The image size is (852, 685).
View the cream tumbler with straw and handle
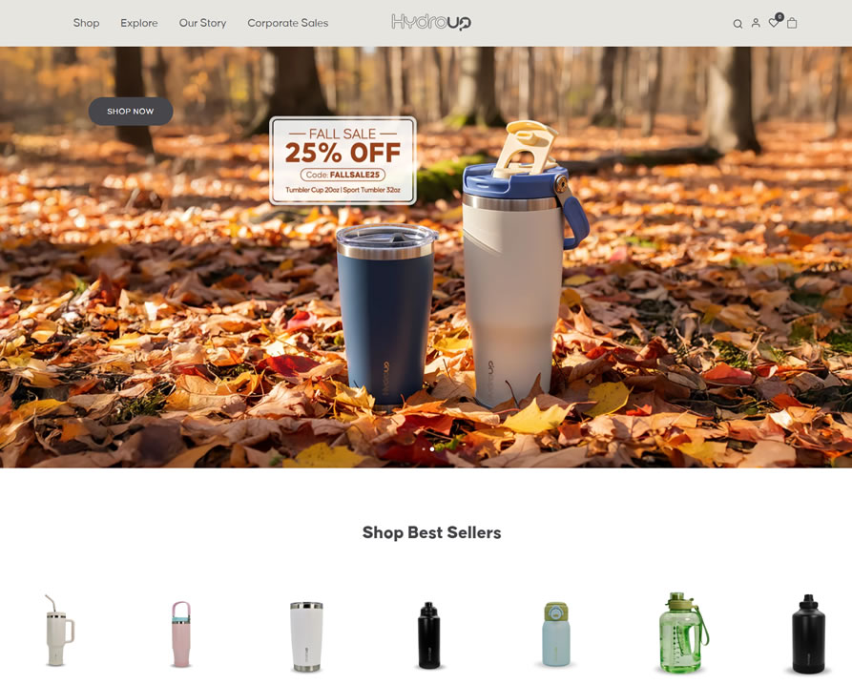[x=59, y=630]
